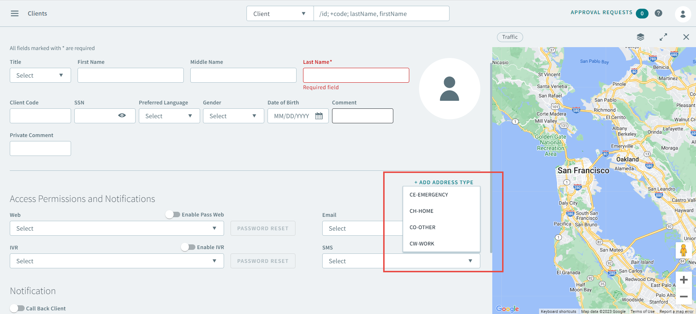Open map Terms of Use link
The image size is (696, 314).
[642, 311]
